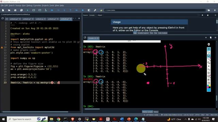Open the Tools menu
218x122 pixels.
click(x=52, y=5)
